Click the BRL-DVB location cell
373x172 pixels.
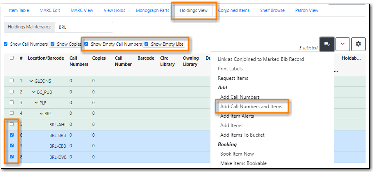point(58,157)
